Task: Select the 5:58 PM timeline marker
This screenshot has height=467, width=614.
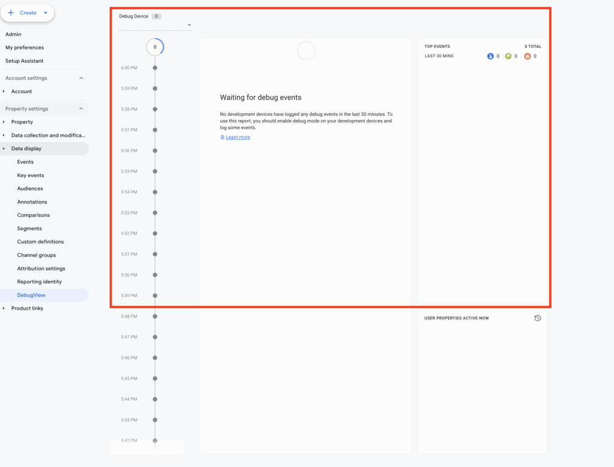Action: coord(155,109)
